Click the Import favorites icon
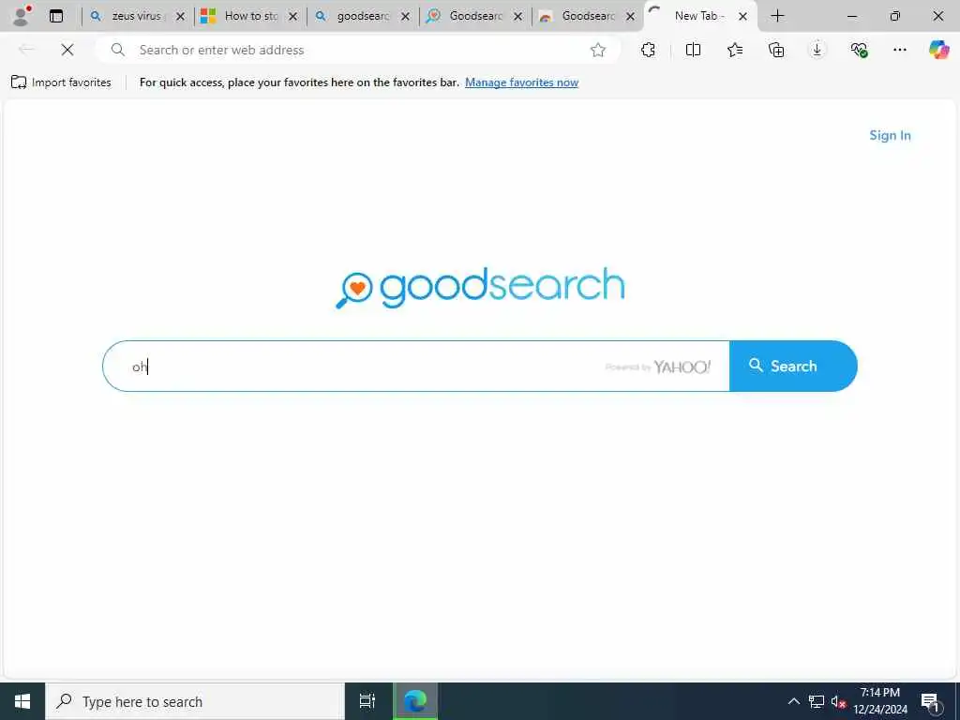This screenshot has width=960, height=720. point(19,82)
